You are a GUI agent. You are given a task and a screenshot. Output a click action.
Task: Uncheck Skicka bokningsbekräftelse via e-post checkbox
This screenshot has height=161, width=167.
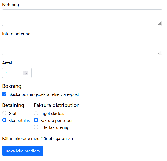click(x=5, y=94)
